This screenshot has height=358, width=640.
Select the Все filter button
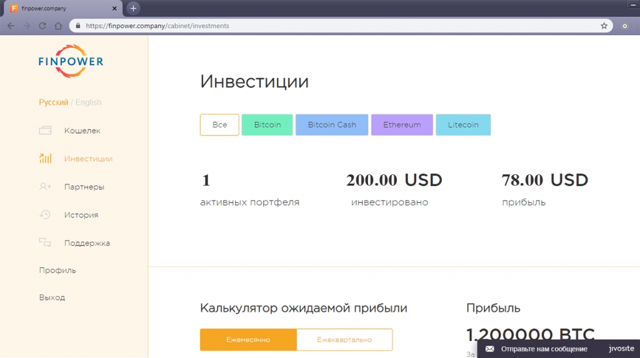[x=219, y=125]
